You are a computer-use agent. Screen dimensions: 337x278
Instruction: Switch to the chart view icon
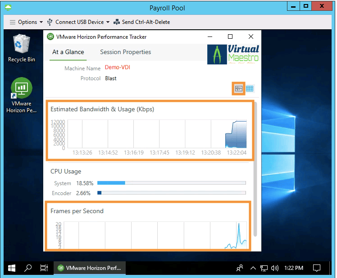pos(238,88)
